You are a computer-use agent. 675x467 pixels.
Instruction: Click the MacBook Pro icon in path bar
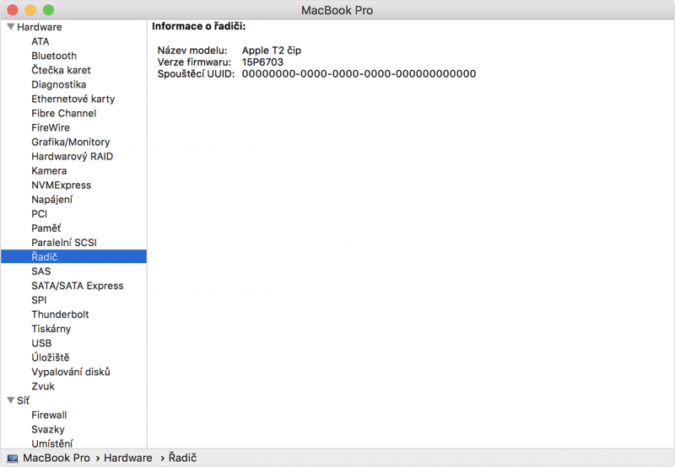tap(12, 458)
